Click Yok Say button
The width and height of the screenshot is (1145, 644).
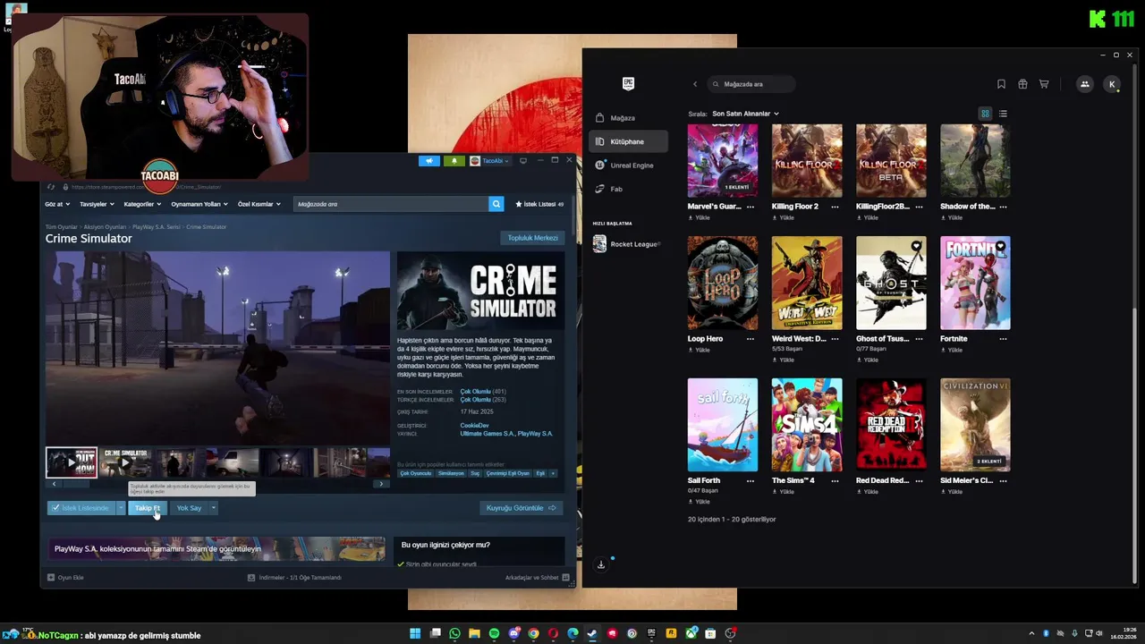point(189,508)
